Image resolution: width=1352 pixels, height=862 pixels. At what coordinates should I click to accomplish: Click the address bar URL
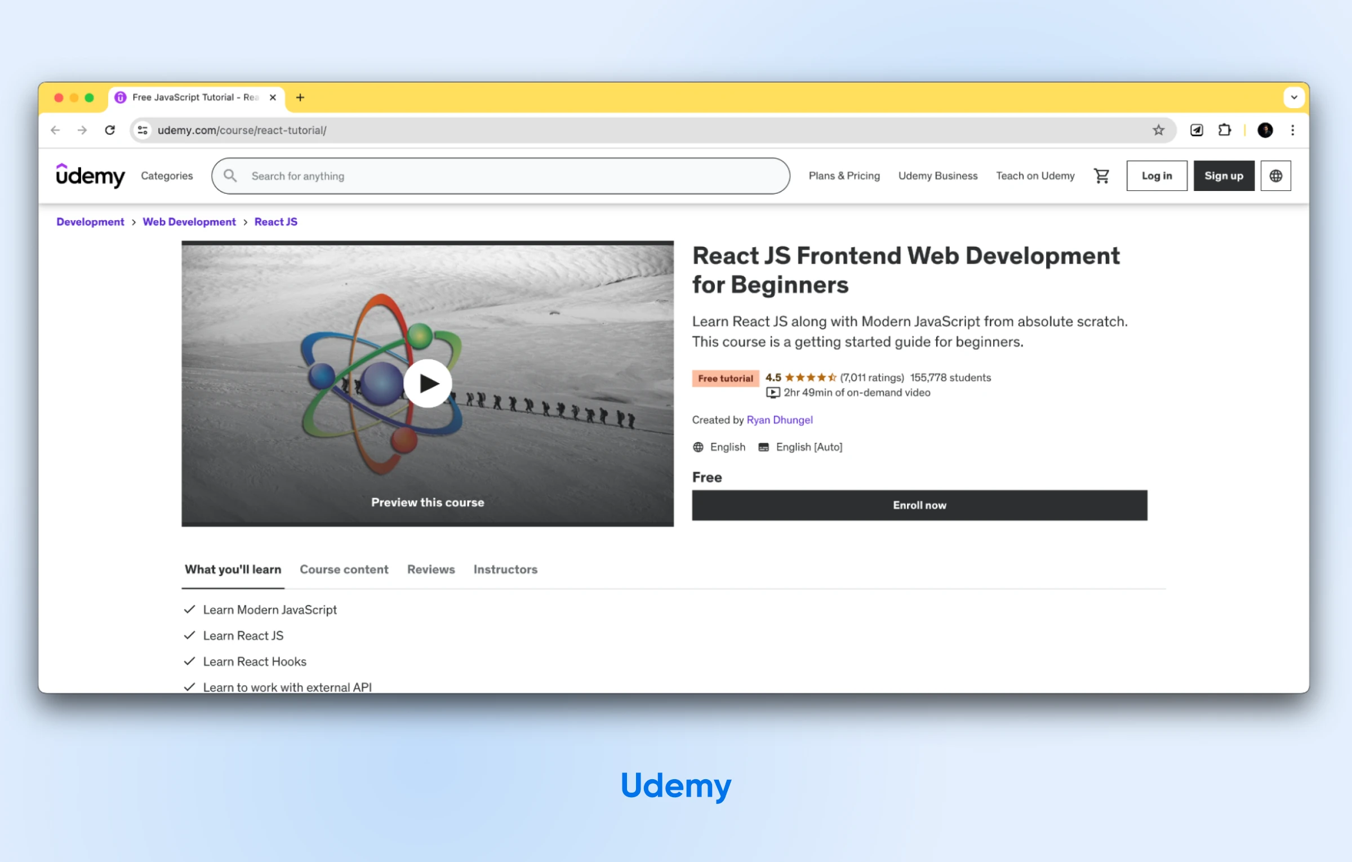click(242, 130)
